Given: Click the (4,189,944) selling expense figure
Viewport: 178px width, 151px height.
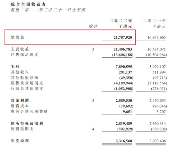Looking at the screenshot, I should click(x=124, y=83).
